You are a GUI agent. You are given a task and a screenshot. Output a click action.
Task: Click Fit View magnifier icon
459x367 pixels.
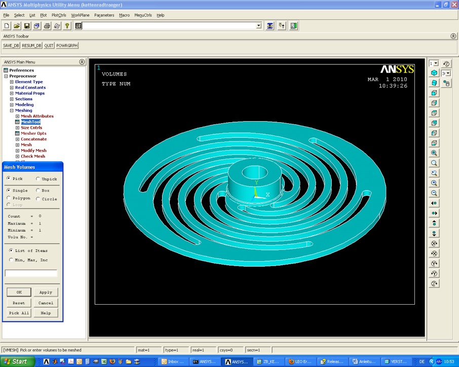pyautogui.click(x=434, y=153)
